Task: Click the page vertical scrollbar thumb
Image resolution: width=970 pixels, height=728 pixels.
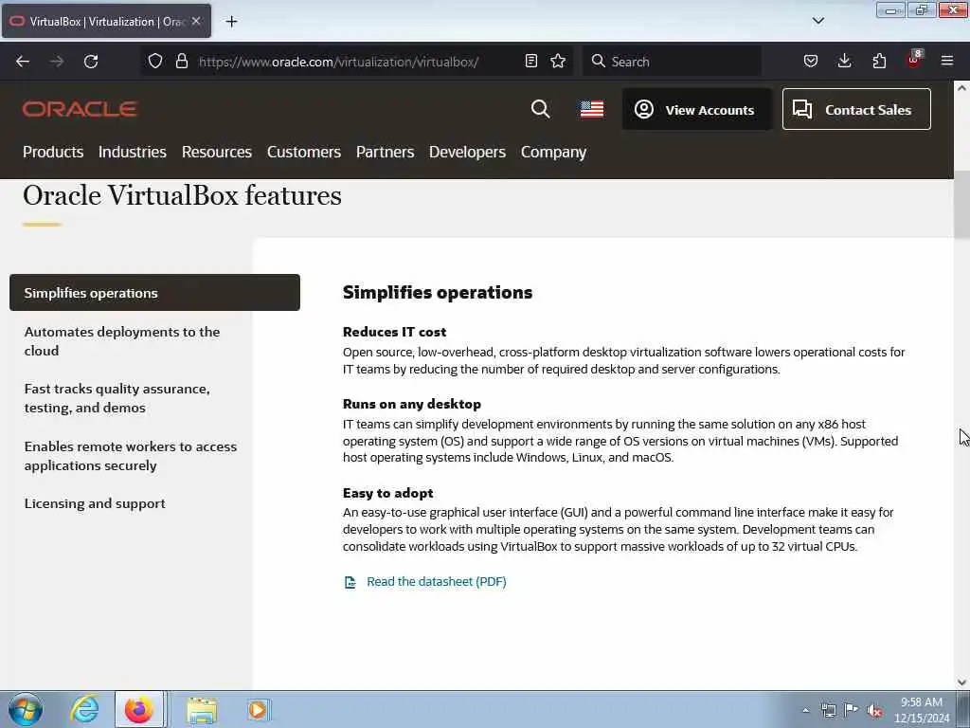Action: [x=961, y=206]
